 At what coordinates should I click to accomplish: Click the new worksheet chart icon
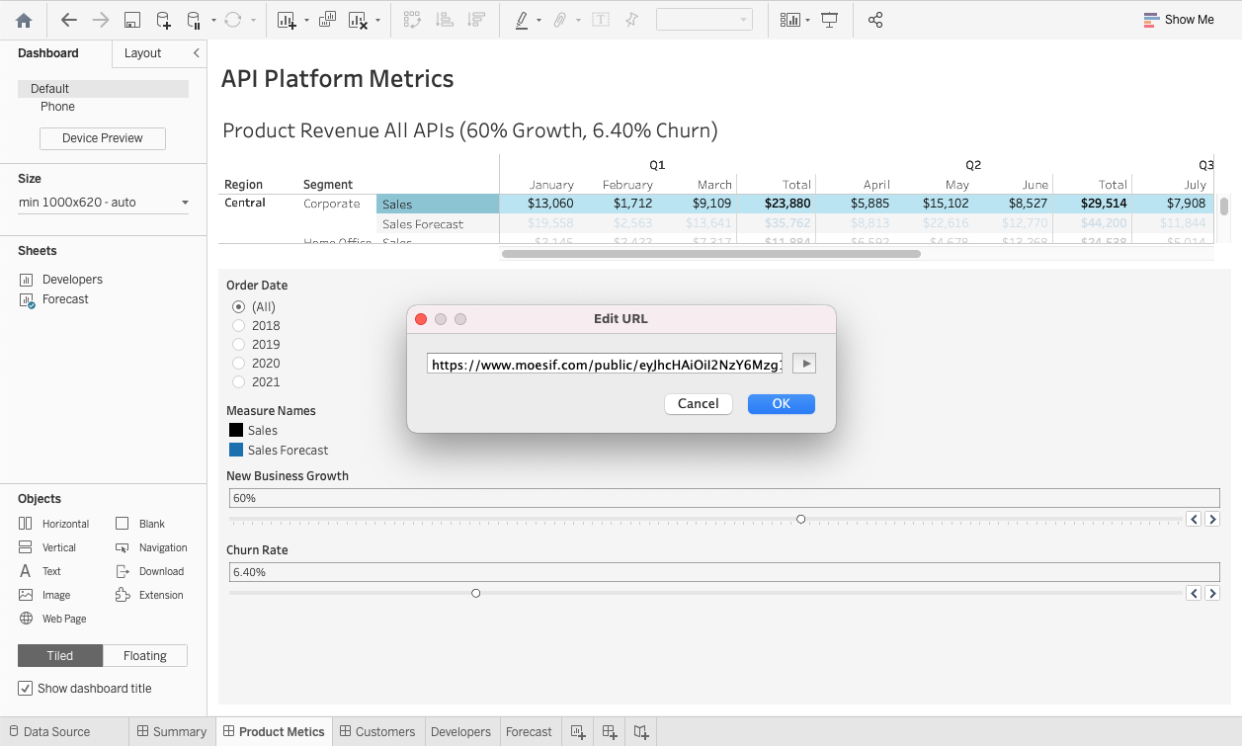287,20
